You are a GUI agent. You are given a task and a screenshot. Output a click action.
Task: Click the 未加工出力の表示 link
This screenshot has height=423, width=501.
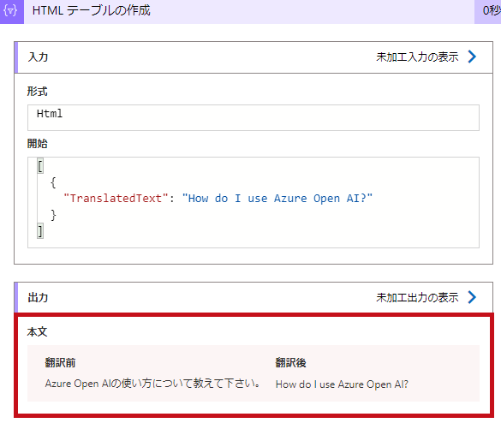pyautogui.click(x=417, y=298)
